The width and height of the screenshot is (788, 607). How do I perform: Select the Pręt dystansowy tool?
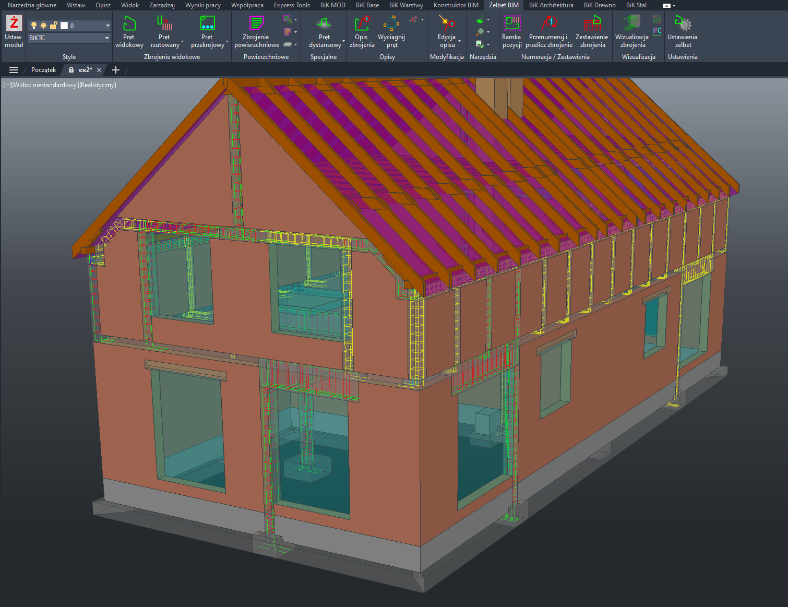325,31
